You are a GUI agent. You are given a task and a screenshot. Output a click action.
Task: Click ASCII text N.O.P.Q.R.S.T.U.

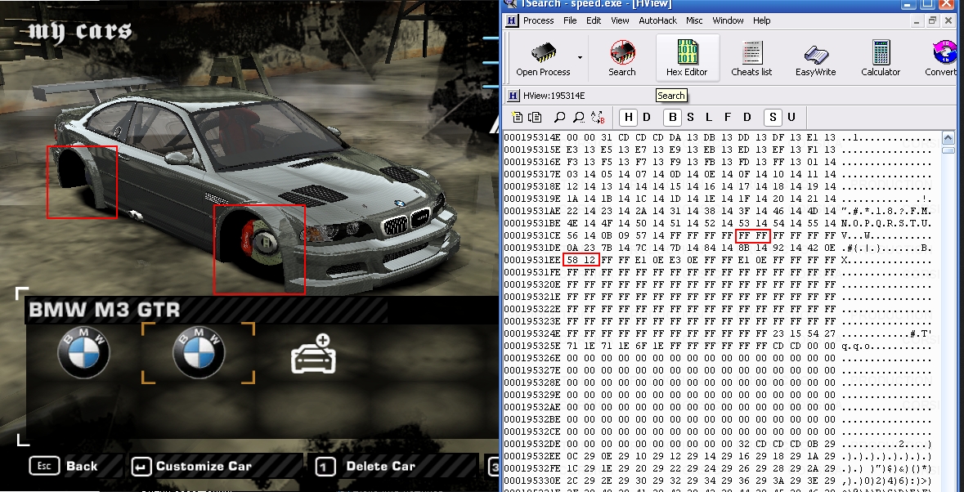[886, 224]
